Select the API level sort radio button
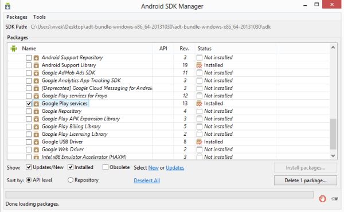Screen dimensions: 344x212 coord(29,180)
